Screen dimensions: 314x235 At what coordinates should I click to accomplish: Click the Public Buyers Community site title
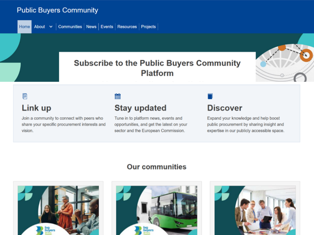click(x=57, y=10)
